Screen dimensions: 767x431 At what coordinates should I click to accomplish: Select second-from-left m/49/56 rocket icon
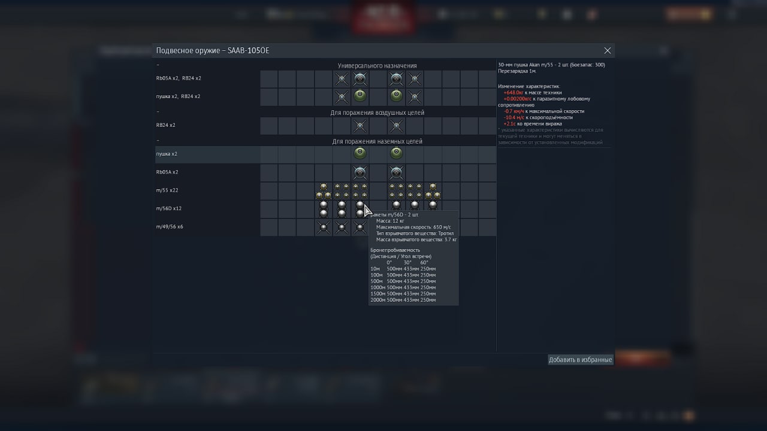click(342, 227)
